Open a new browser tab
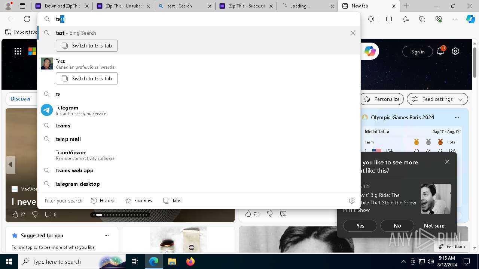Image resolution: width=479 pixels, height=269 pixels. pyautogui.click(x=406, y=6)
